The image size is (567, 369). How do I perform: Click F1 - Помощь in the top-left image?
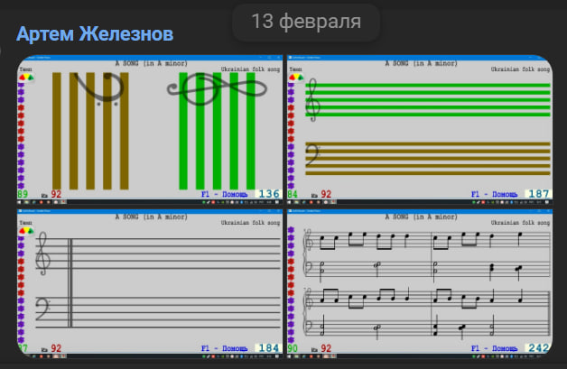[x=226, y=194]
